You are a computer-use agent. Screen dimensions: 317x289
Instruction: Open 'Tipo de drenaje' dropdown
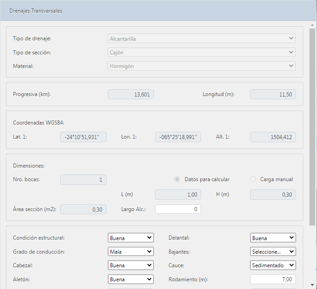pyautogui.click(x=202, y=39)
